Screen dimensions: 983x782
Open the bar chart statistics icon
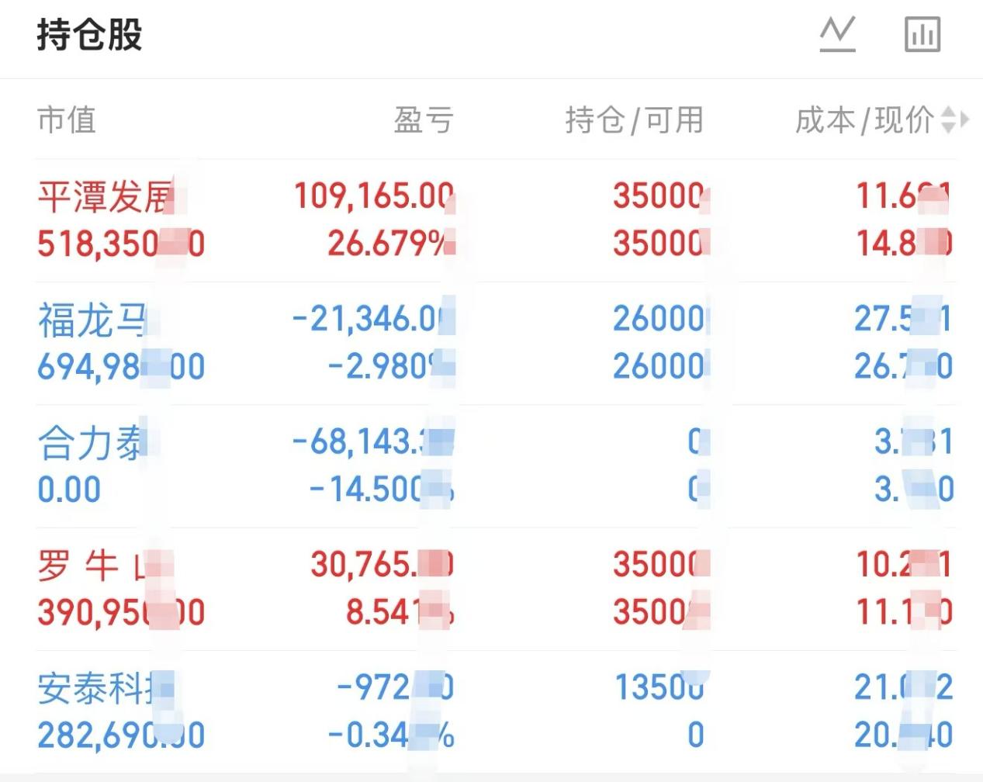pos(922,35)
